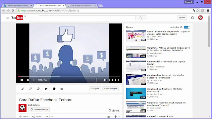Open the account avatar menu
Image resolution: width=212 pixels, height=119 pixels.
point(200,18)
